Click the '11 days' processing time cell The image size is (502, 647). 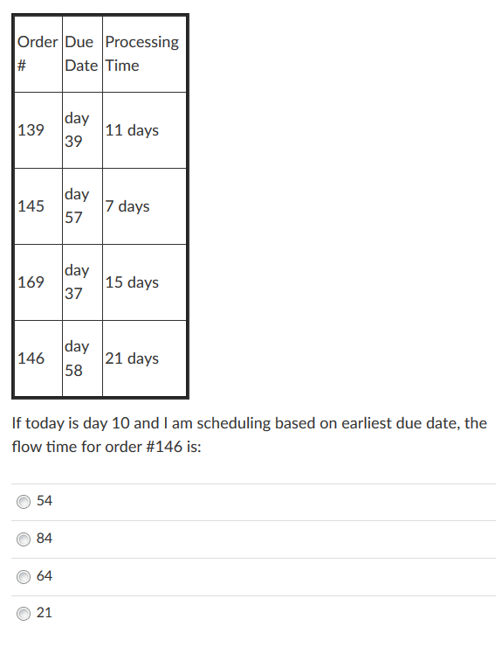[x=144, y=130]
